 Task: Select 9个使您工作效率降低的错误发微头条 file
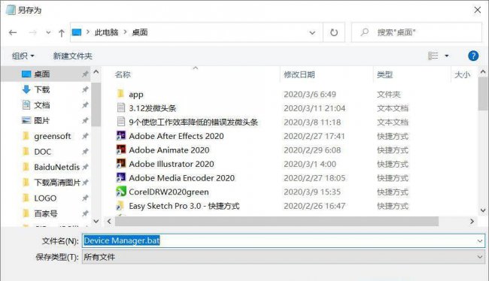[x=193, y=122]
